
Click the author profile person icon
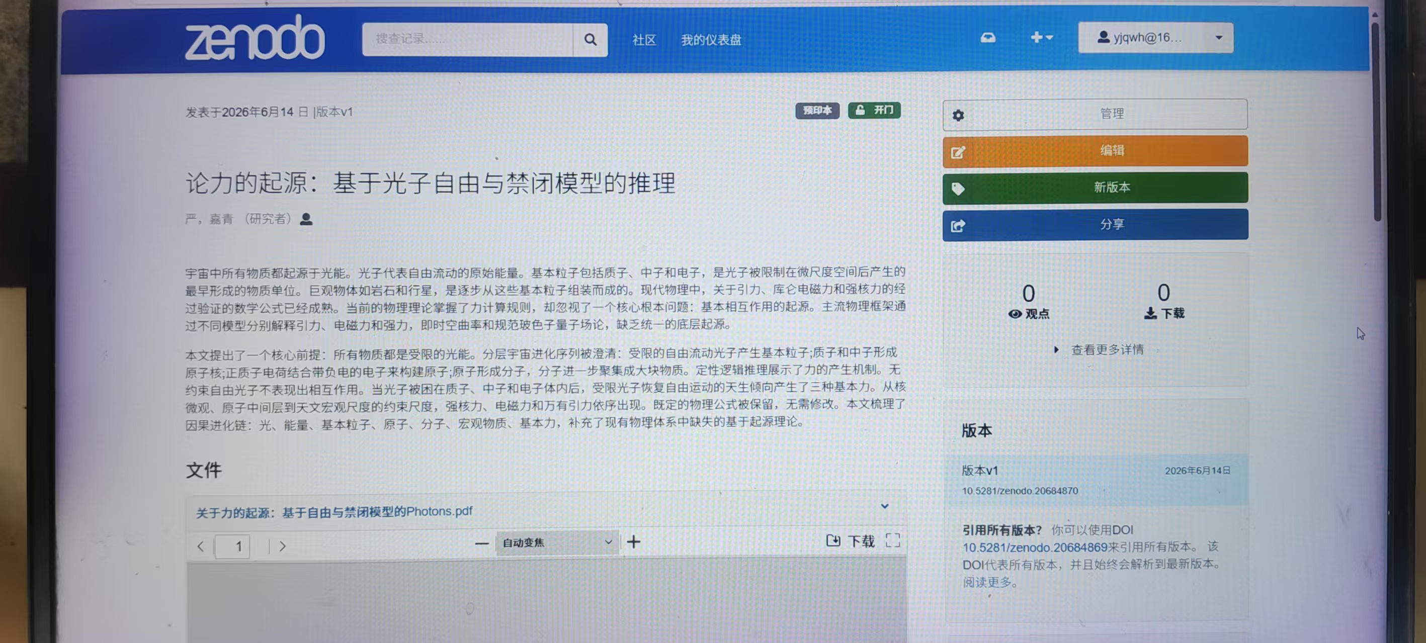tap(306, 219)
